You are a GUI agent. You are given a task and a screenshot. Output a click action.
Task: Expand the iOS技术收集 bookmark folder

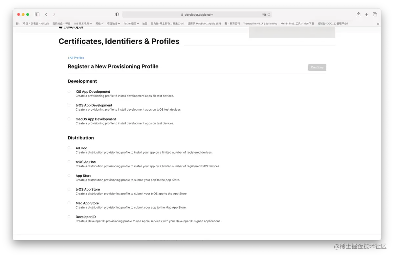click(x=83, y=24)
